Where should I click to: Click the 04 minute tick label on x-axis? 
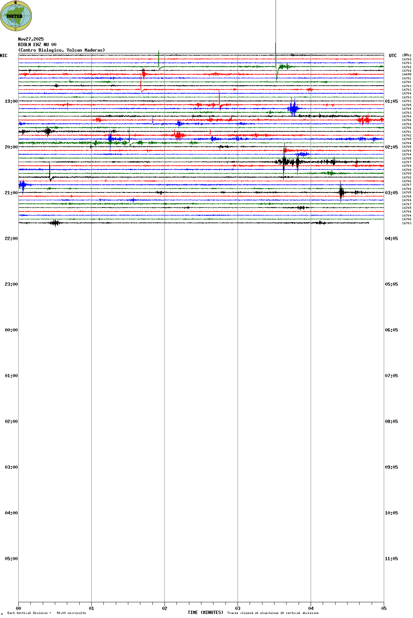[x=311, y=608]
